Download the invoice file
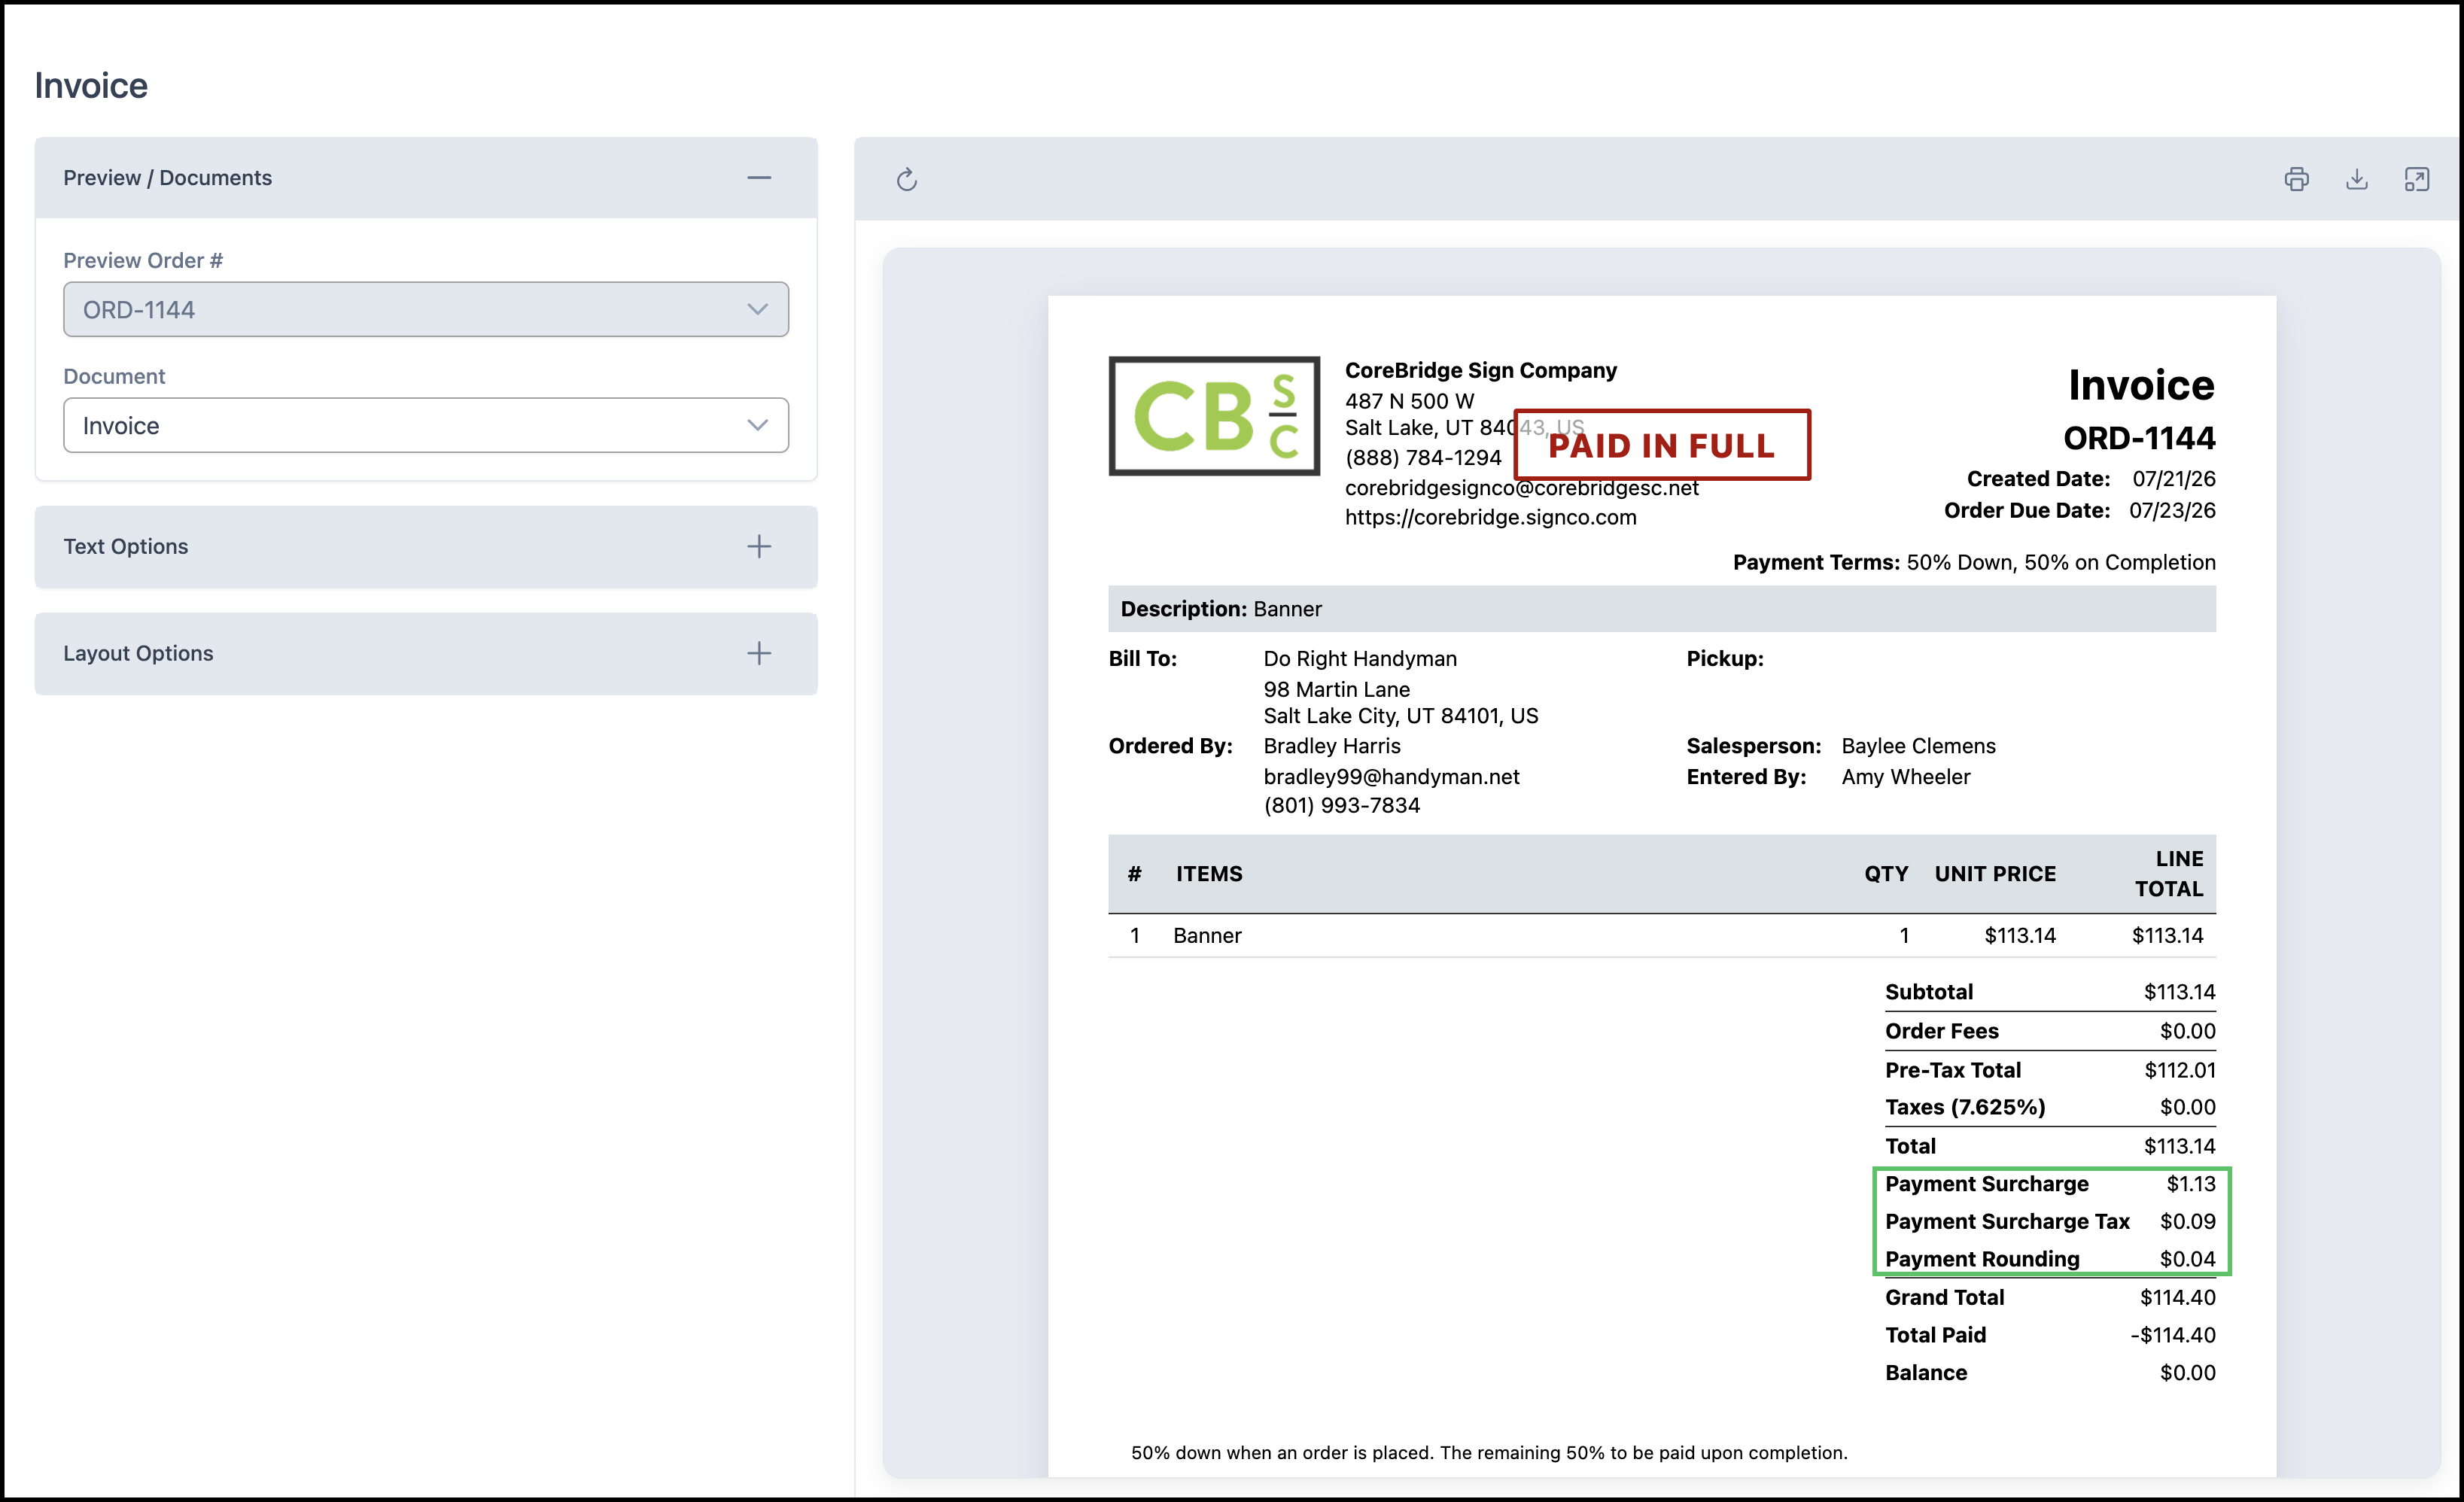 click(2357, 179)
